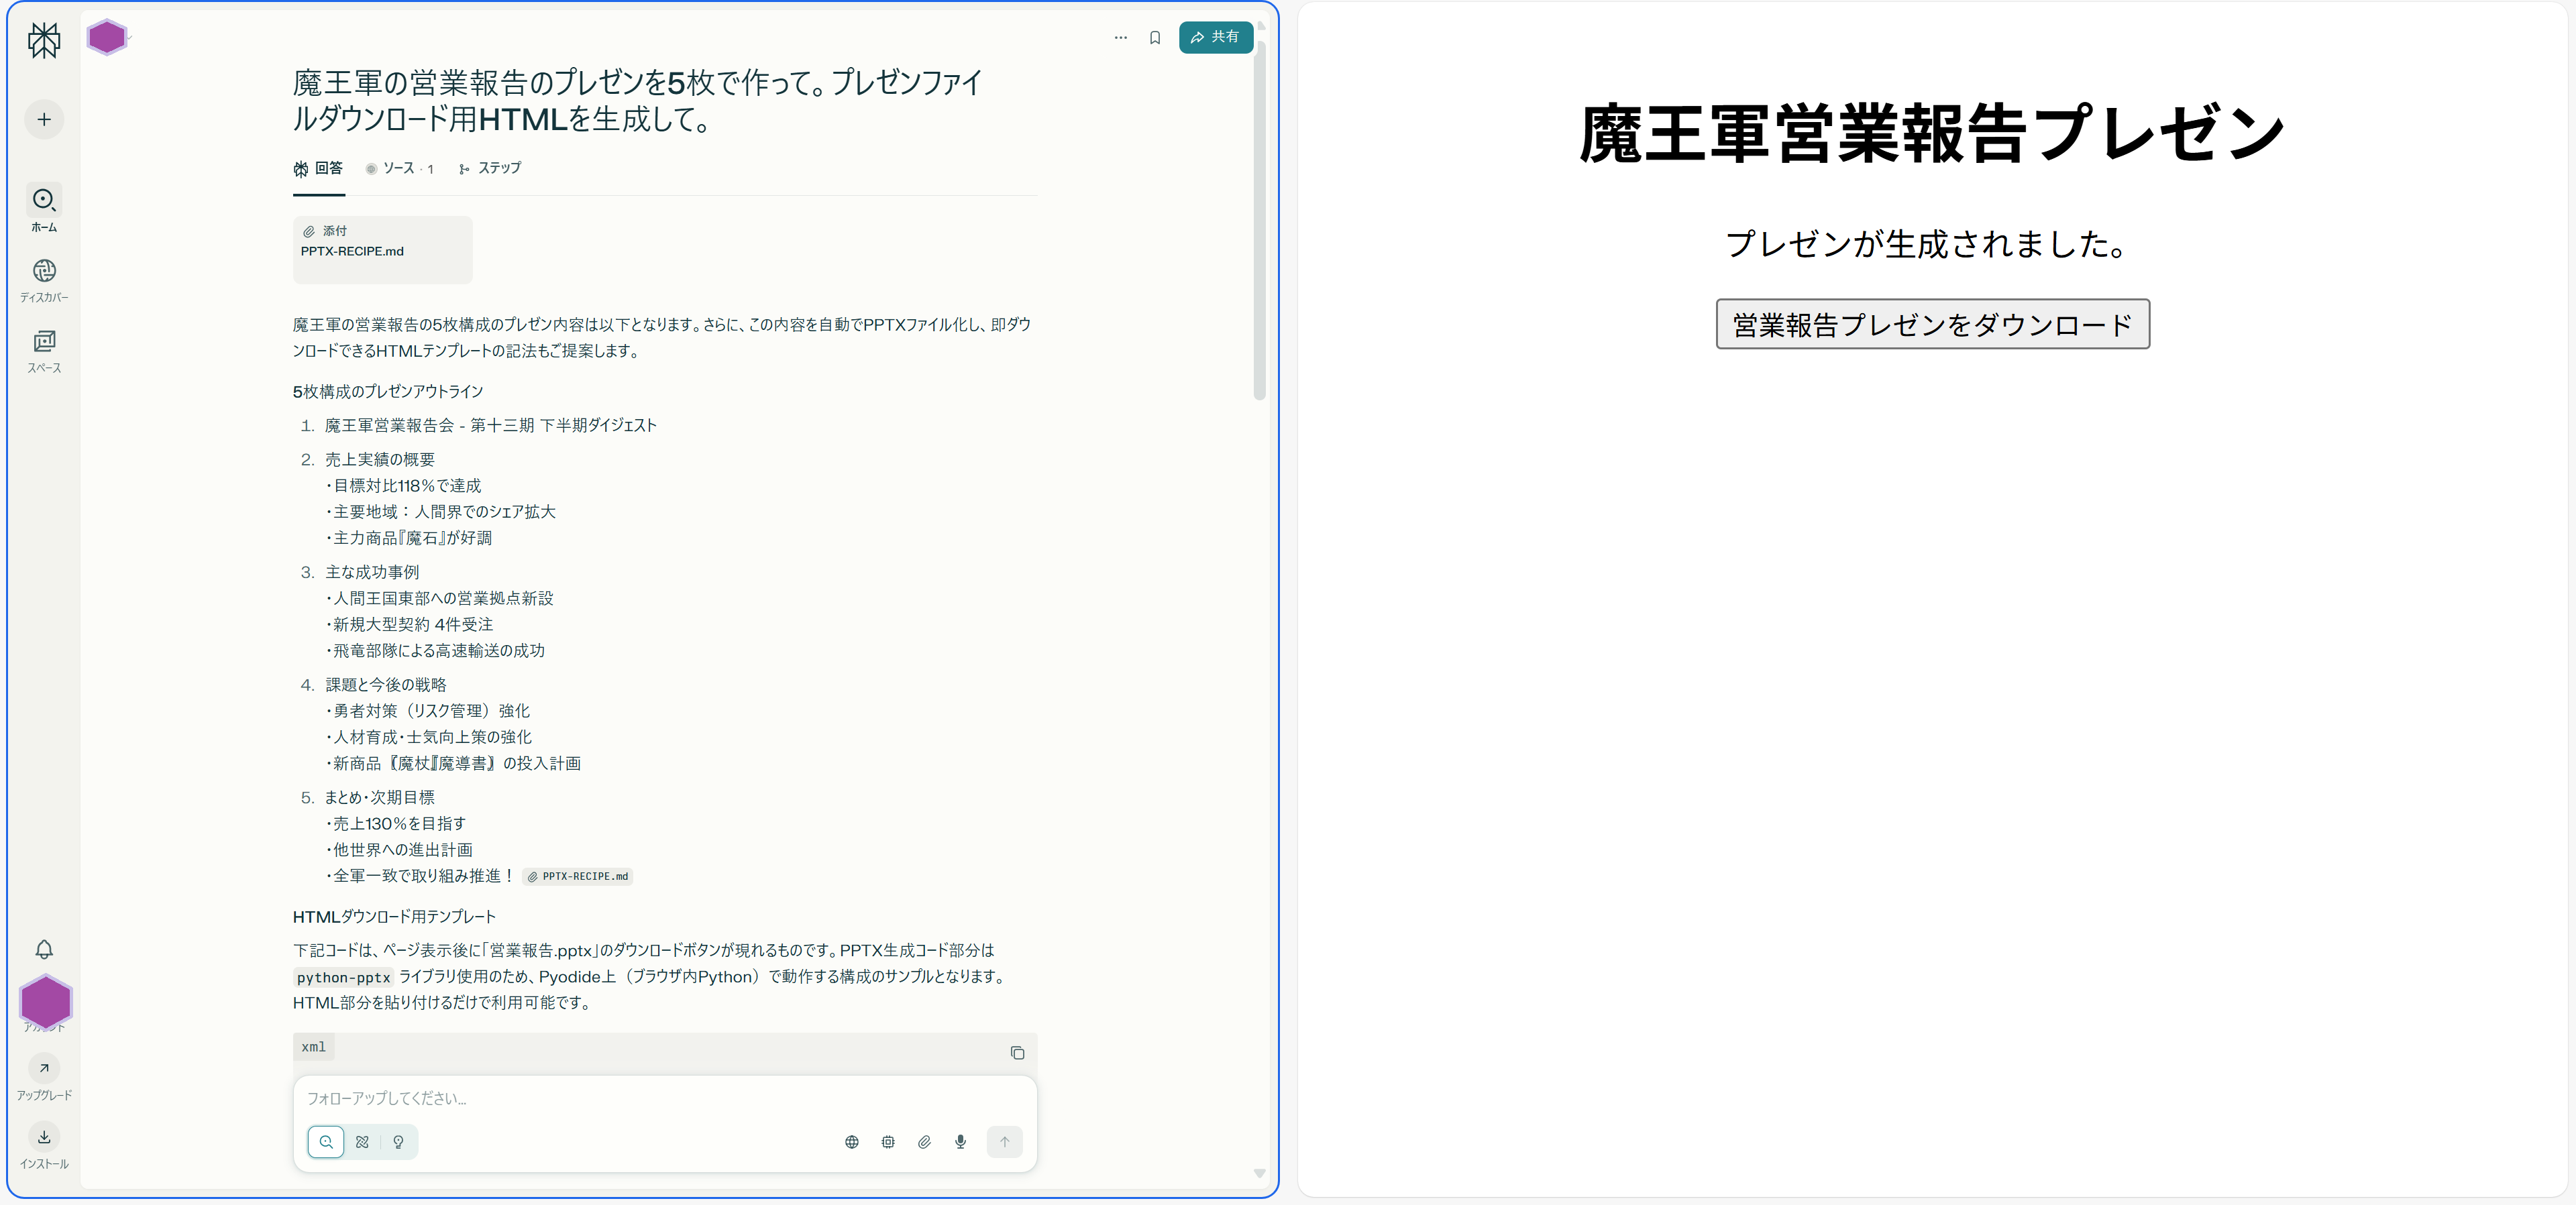Open ディスカバー in the sidebar

pyautogui.click(x=44, y=280)
